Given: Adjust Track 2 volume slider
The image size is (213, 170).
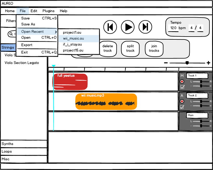Looking at the screenshot, I should pos(201,106).
